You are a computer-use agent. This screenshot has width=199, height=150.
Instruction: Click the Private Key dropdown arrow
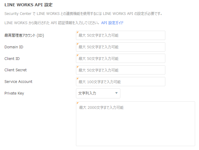click(x=116, y=93)
